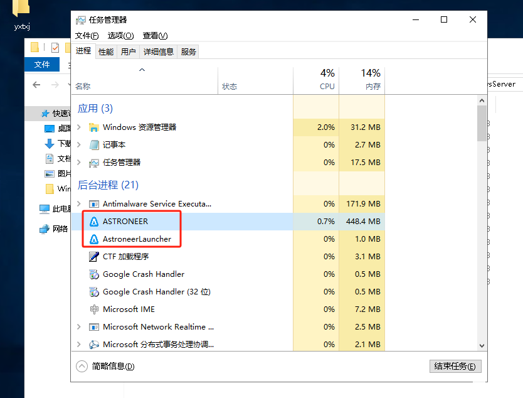Select the AstroneerLauncher process name
This screenshot has width=523, height=398.
click(x=137, y=239)
